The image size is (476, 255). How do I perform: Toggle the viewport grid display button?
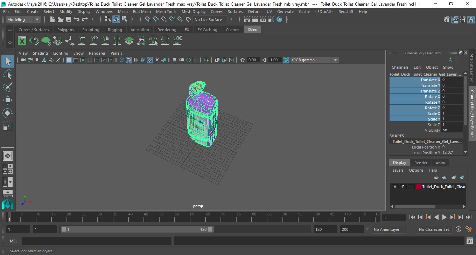(x=69, y=60)
